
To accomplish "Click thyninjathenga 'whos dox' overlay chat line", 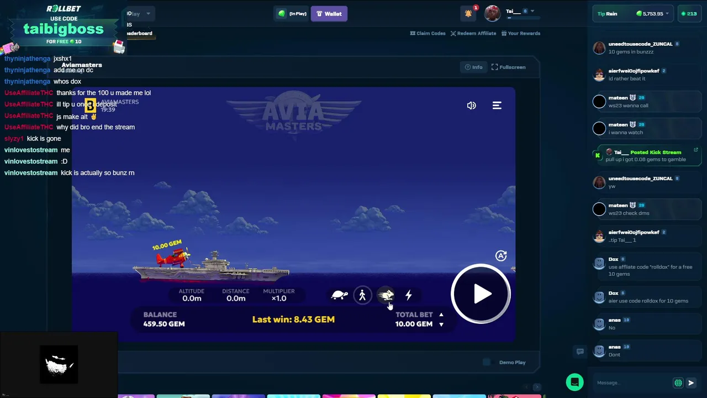I will [43, 82].
